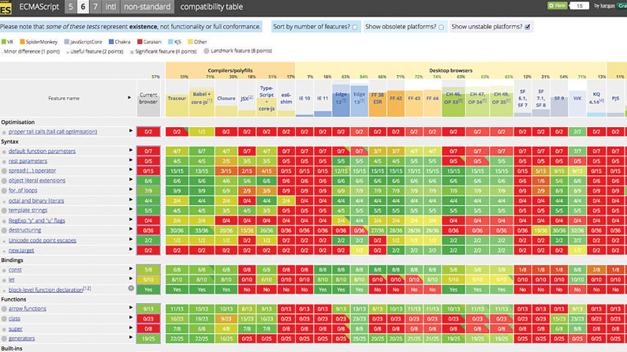Switch to the intl tab
This screenshot has width=627, height=352.
(110, 7)
